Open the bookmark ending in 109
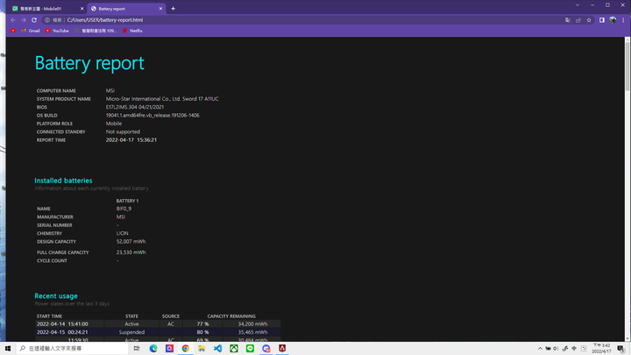631x355 pixels. [96, 31]
